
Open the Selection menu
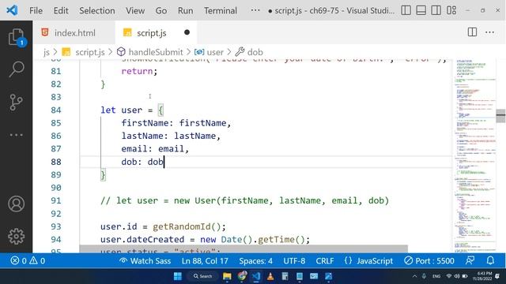click(x=97, y=10)
